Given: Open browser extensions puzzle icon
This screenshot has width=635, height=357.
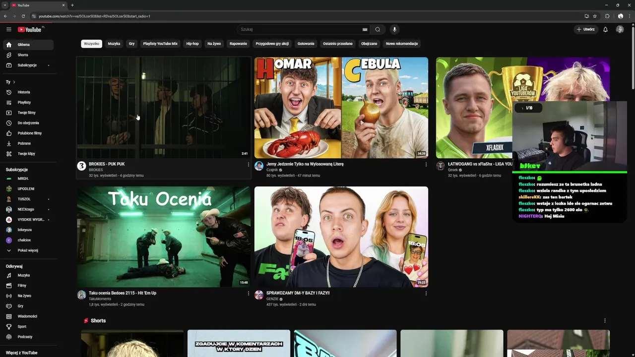Looking at the screenshot, I should [x=607, y=16].
